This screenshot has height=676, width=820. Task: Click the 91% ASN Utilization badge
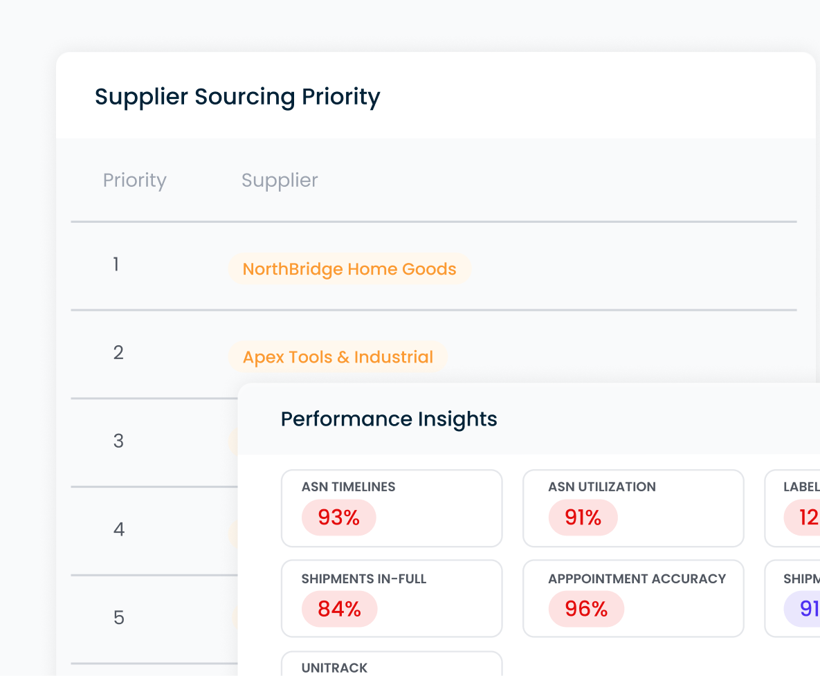(583, 518)
